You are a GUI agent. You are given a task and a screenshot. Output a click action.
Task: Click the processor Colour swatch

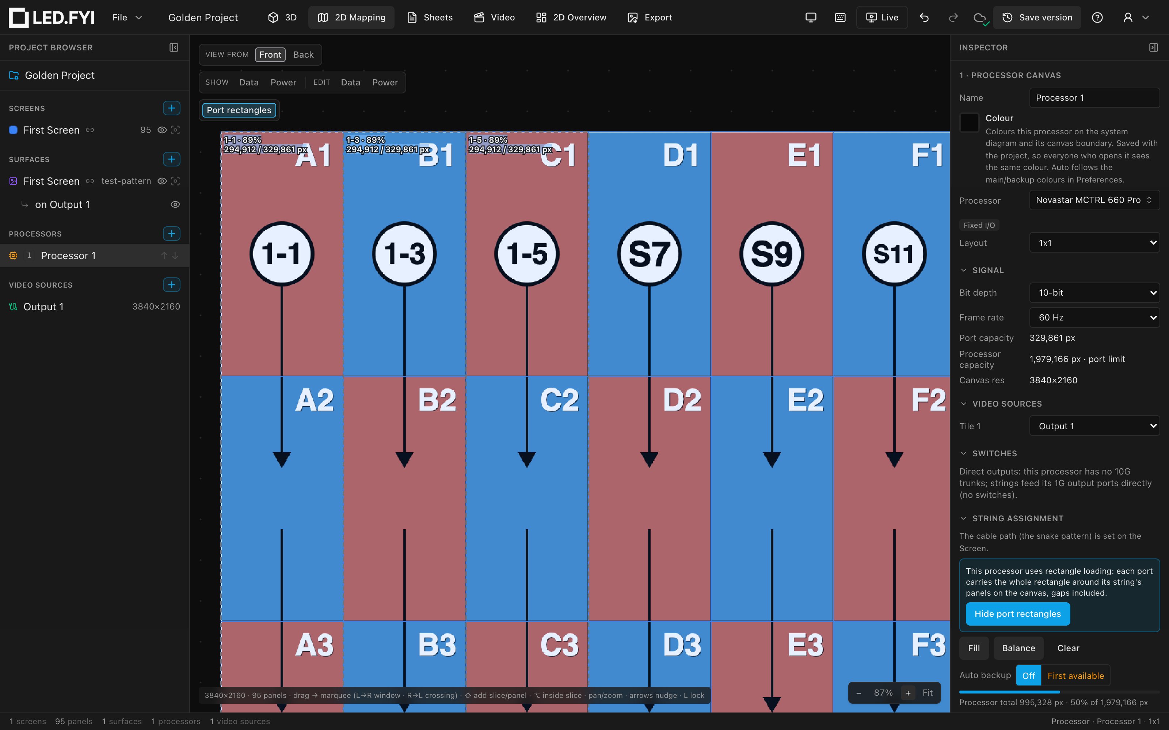click(969, 123)
